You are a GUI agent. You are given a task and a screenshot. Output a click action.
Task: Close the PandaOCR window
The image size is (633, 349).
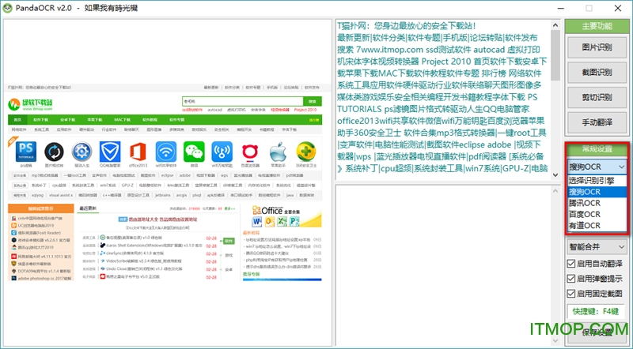(618, 8)
